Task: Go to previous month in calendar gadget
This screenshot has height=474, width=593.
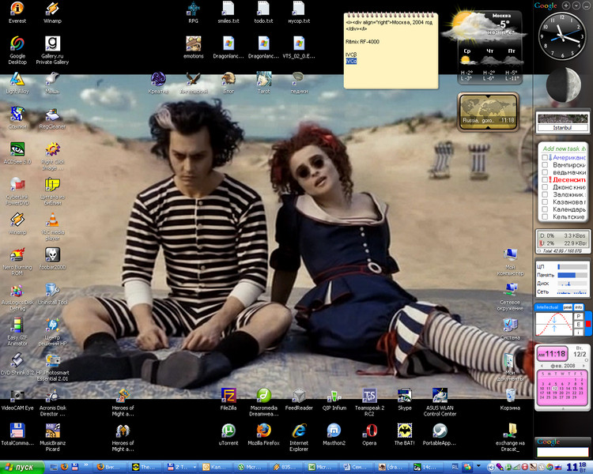Action: pyautogui.click(x=542, y=366)
